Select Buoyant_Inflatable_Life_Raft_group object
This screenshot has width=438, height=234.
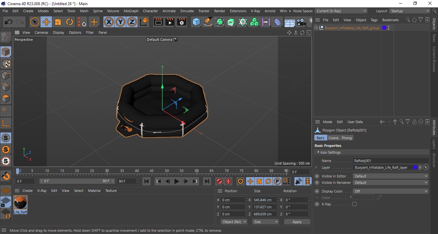pos(352,28)
